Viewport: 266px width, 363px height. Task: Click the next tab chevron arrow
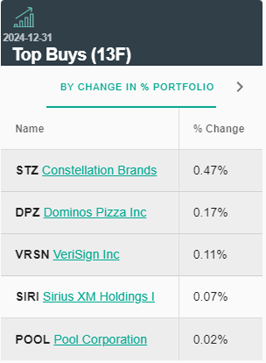point(240,87)
